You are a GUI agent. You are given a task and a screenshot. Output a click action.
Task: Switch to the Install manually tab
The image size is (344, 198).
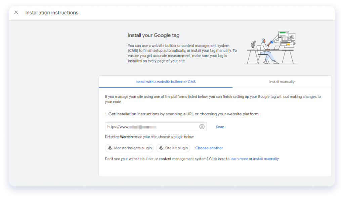(x=282, y=82)
